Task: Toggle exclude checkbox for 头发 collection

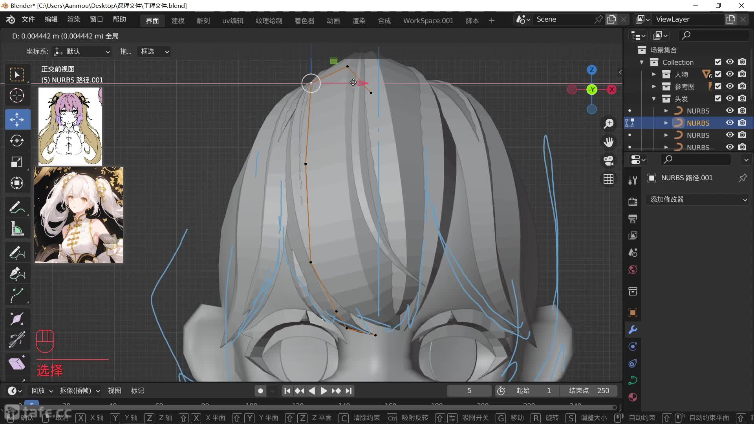Action: [718, 98]
